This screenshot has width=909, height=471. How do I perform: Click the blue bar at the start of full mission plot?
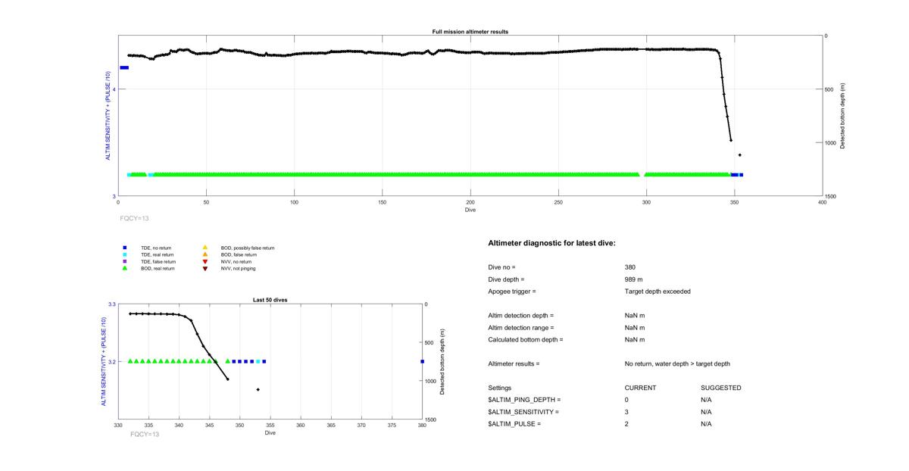coord(124,67)
